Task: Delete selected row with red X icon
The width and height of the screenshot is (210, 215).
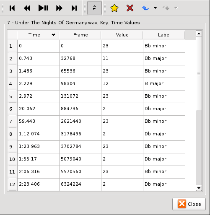Action: tap(130, 8)
